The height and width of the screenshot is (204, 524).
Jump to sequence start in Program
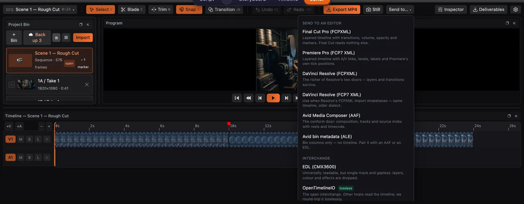click(237, 98)
